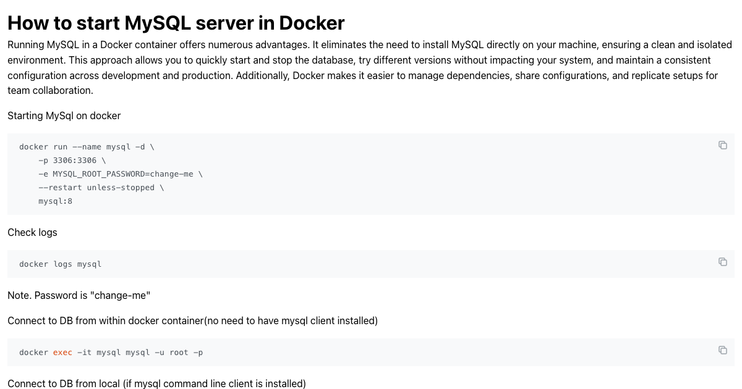Click the MYSQL_ROOT_PASSWORD line in the code
The image size is (742, 389).
click(121, 174)
